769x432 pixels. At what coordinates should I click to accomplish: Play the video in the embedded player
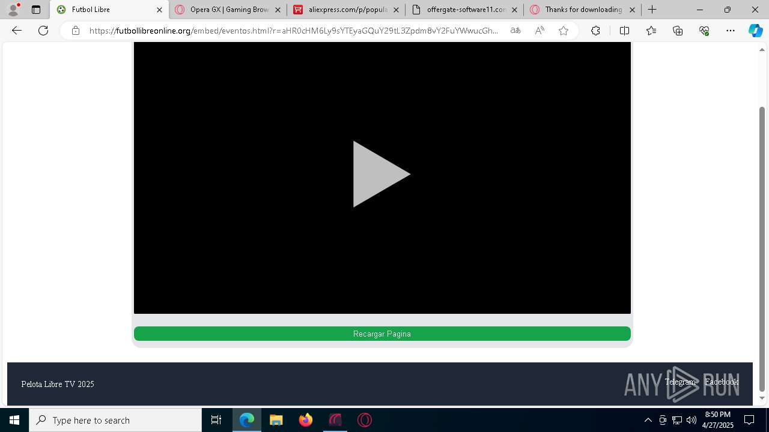(x=381, y=175)
